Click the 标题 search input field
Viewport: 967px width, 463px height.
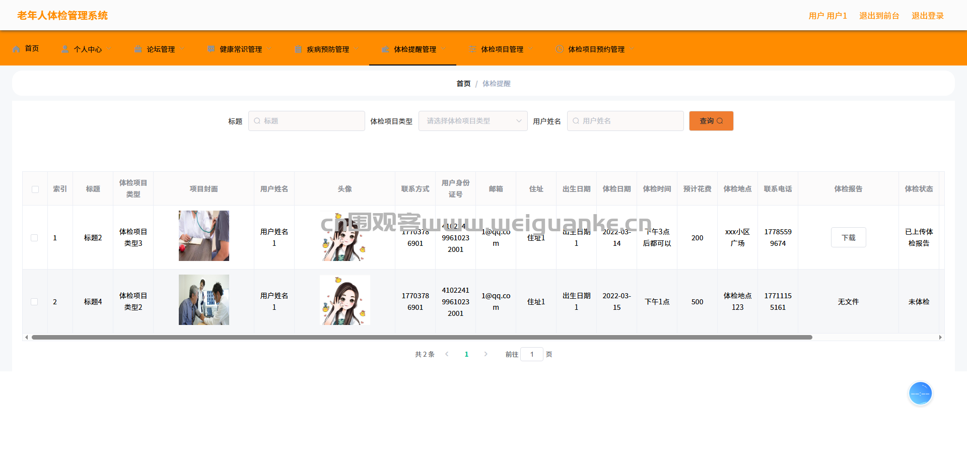pos(307,121)
